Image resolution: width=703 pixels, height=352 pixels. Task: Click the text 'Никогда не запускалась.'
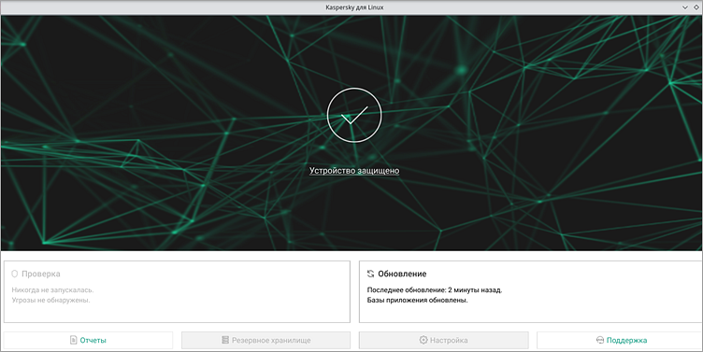tap(52, 290)
